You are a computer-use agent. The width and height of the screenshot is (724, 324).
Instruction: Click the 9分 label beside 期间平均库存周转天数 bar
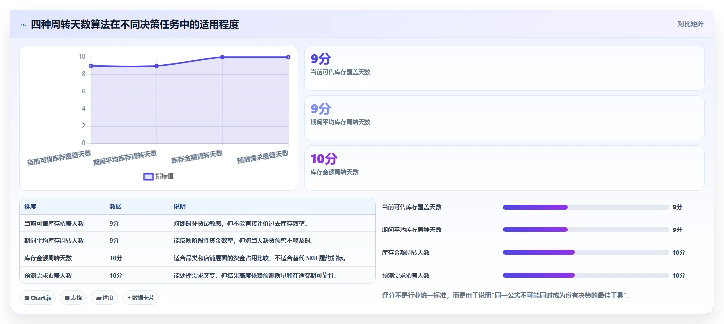coord(677,230)
